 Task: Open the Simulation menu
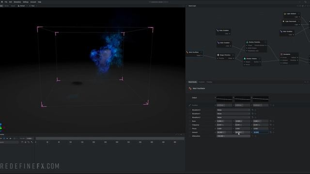pos(17,2)
